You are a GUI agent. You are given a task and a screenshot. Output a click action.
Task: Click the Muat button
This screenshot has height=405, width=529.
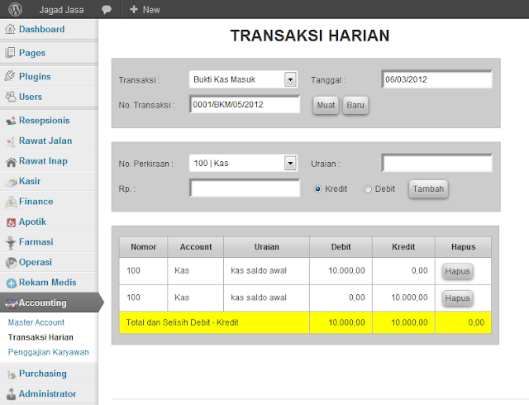(326, 105)
